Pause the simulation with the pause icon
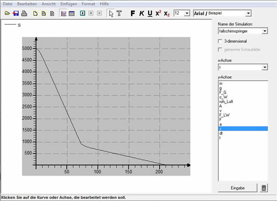The image size is (277, 201). (100, 13)
